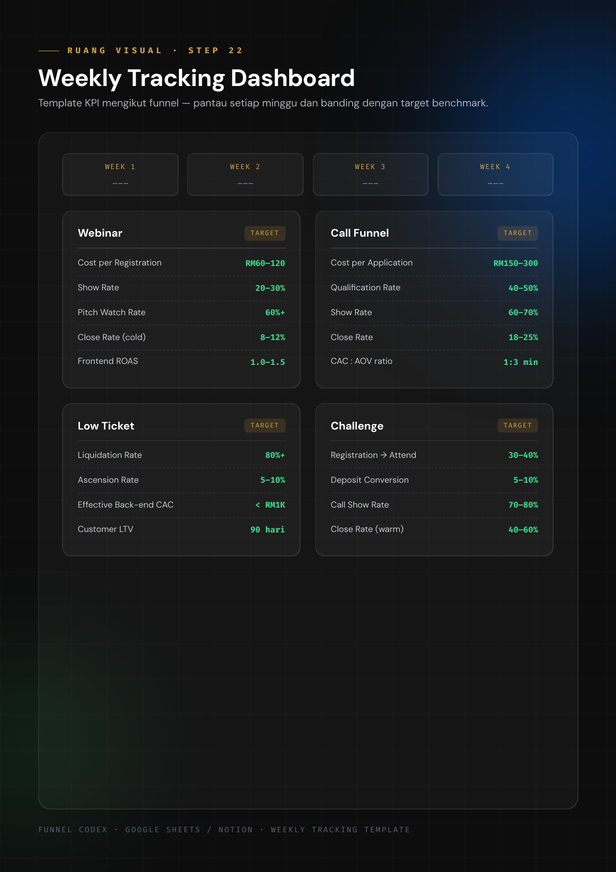Screen dimensions: 616x872
Task: Click the Cost per Registration label
Action: point(120,262)
